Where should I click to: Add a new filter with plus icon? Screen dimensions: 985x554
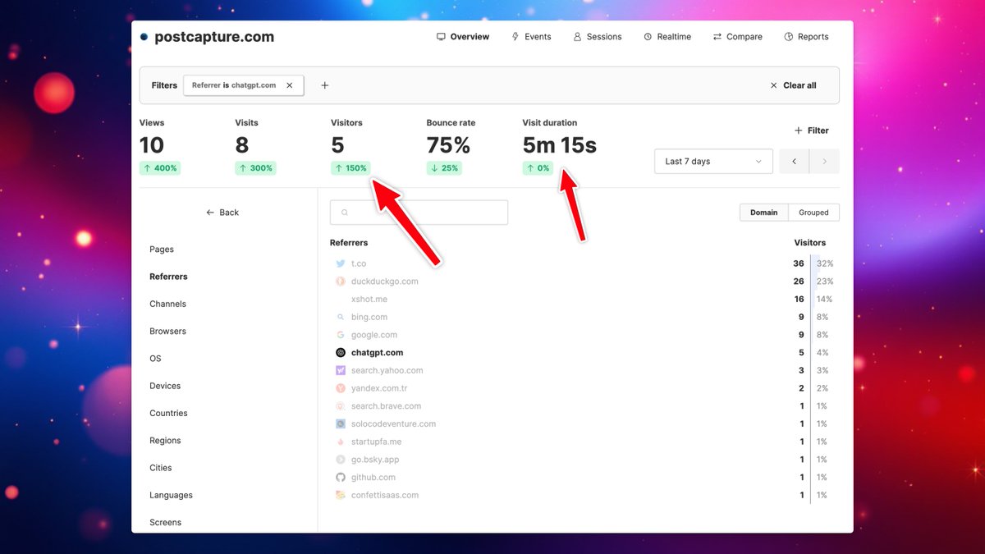tap(324, 85)
